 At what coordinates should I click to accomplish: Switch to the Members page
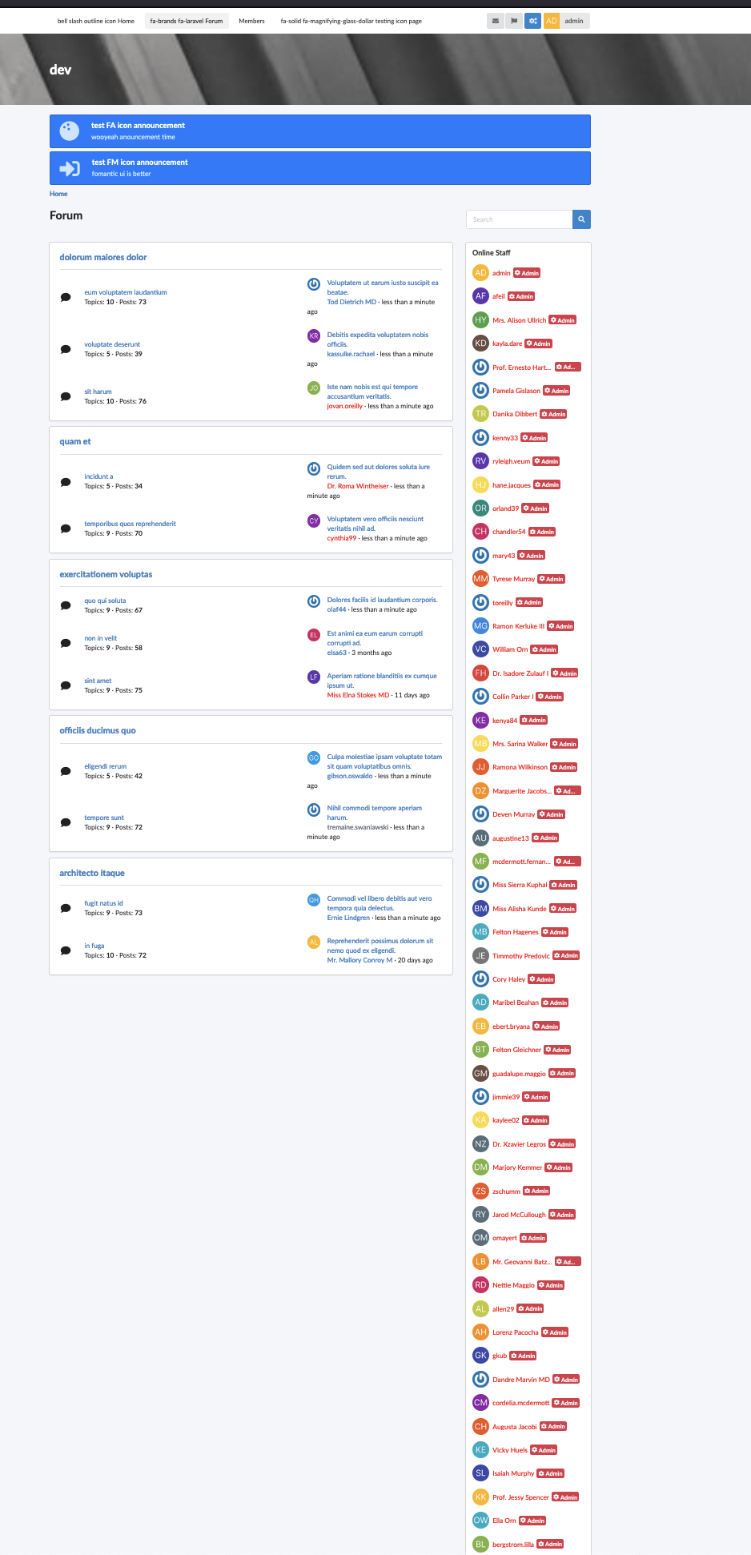coord(251,21)
